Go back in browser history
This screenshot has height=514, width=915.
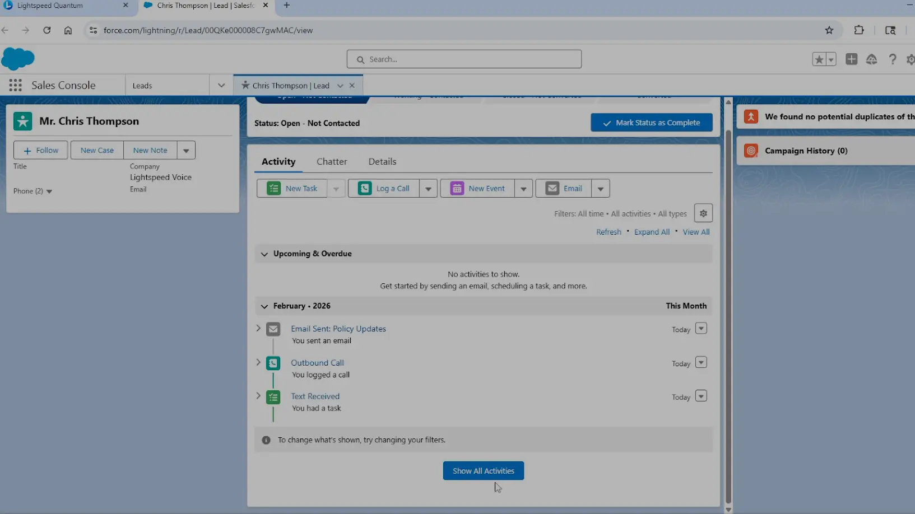point(5,30)
